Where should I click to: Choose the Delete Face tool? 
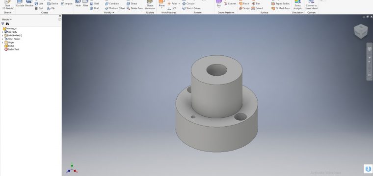tap(134, 8)
